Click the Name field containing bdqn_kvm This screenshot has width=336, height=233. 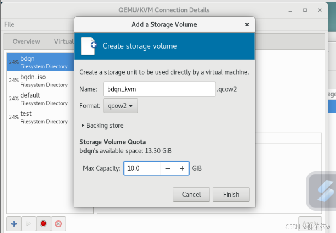(159, 89)
